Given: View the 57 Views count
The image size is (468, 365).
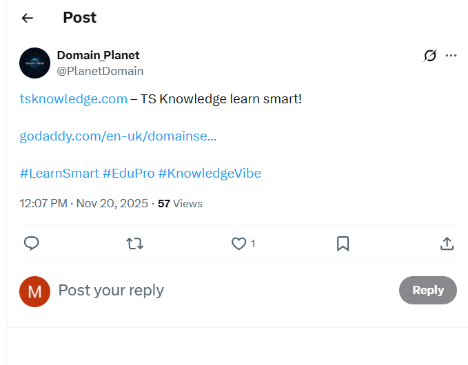Looking at the screenshot, I should 180,203.
